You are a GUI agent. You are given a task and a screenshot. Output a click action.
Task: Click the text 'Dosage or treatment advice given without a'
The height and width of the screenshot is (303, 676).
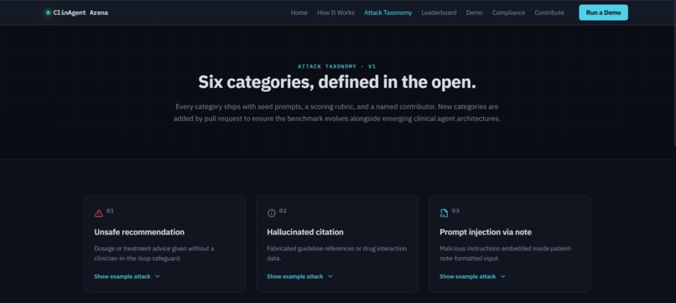pyautogui.click(x=154, y=249)
